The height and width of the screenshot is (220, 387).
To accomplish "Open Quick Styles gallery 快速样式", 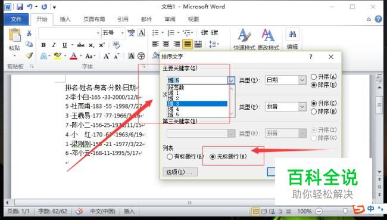I will tap(244, 39).
